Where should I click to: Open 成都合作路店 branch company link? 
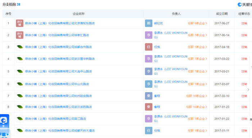coord(58,47)
